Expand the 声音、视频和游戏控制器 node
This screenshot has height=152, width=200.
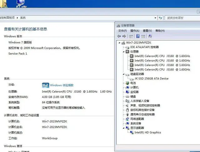[123, 106]
